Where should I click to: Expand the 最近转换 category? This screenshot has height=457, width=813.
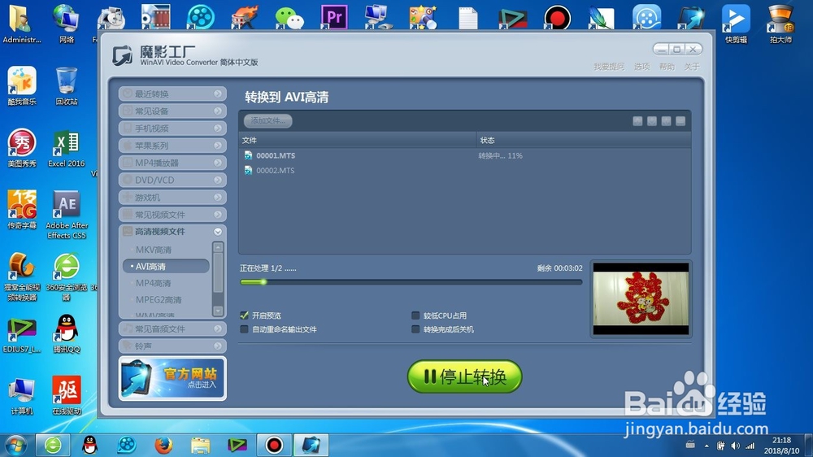point(172,94)
